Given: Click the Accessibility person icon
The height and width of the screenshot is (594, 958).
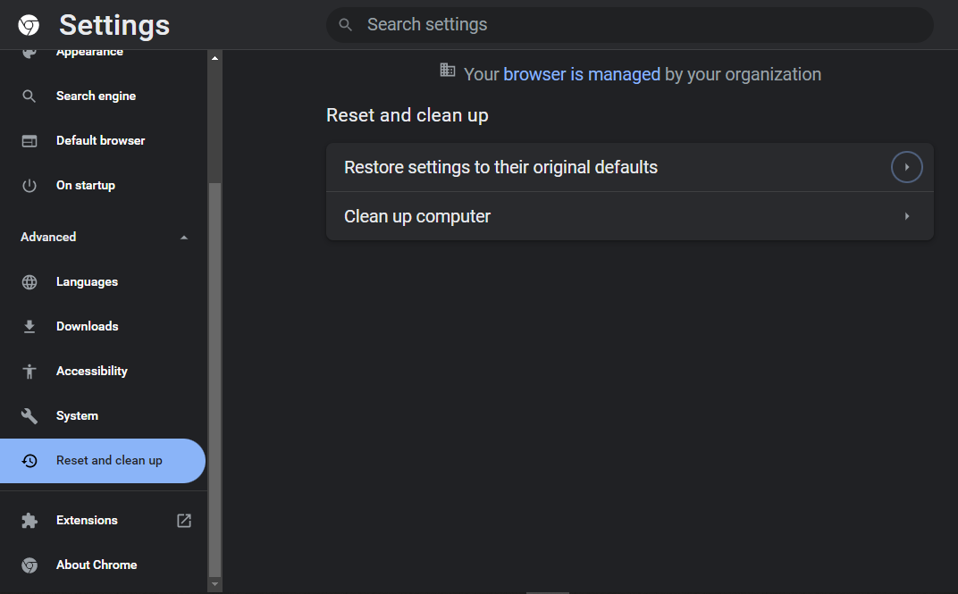Looking at the screenshot, I should [x=29, y=372].
